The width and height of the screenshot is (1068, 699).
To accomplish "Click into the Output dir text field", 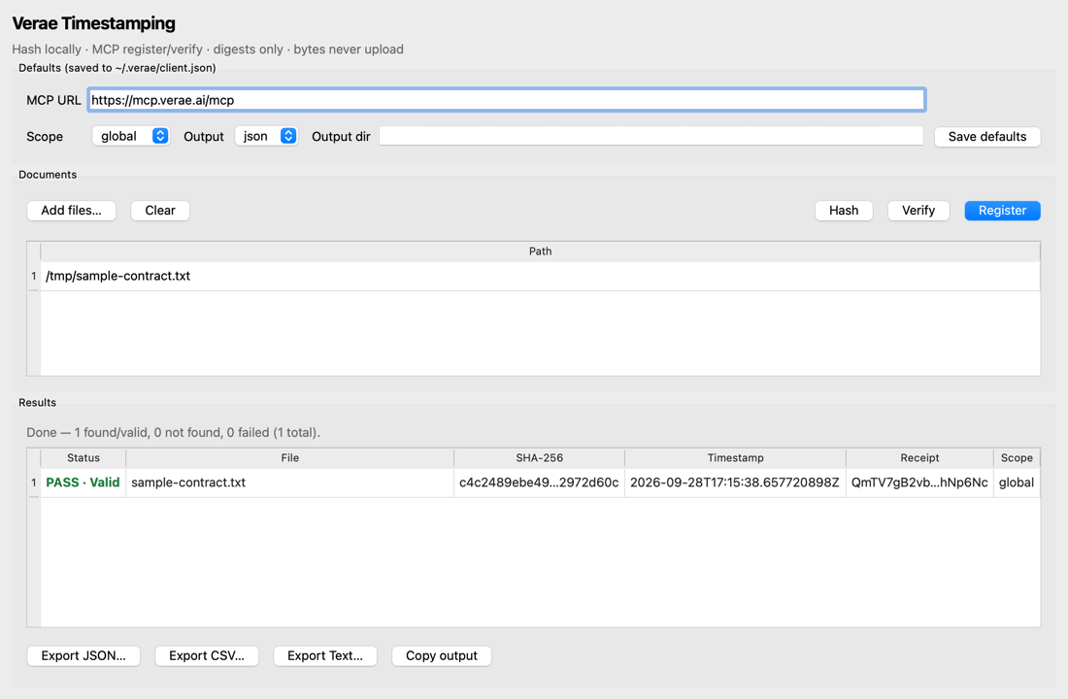I will click(651, 136).
